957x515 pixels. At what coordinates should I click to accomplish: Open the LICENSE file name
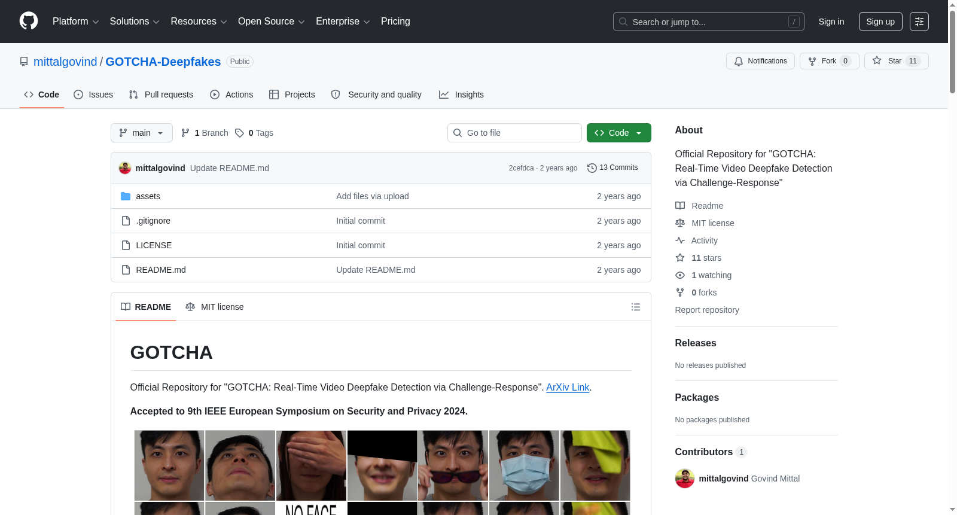(x=154, y=245)
